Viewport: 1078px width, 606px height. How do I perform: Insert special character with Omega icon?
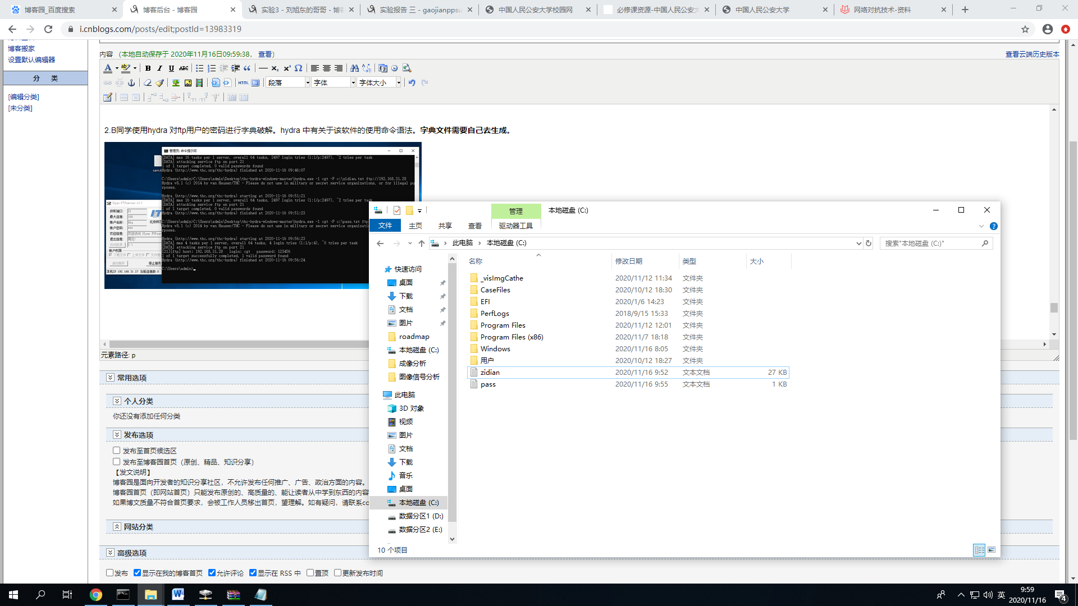tap(299, 68)
